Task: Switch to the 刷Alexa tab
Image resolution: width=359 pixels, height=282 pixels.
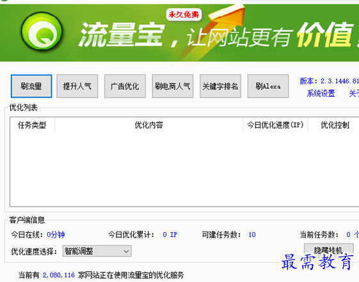Action: click(x=268, y=86)
